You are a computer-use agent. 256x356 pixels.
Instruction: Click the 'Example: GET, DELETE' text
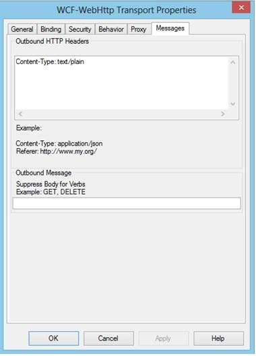[x=51, y=192]
